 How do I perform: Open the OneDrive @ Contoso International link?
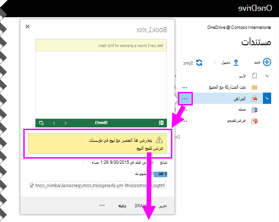click(239, 28)
